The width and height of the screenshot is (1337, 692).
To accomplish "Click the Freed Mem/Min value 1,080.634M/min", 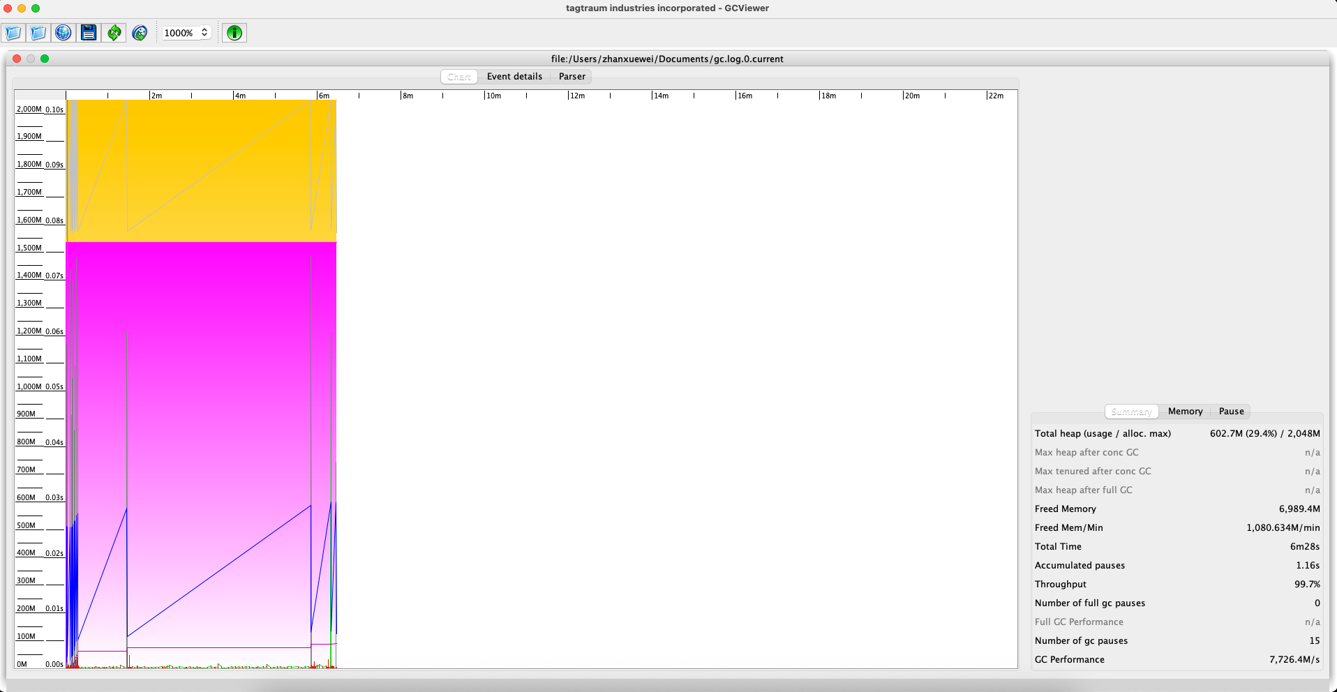I will pyautogui.click(x=1283, y=528).
